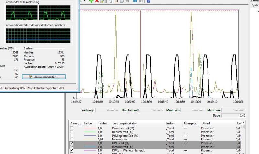The width and height of the screenshot is (259, 154).
Task: Open the Properties toolbar icon
Action: [122, 1]
